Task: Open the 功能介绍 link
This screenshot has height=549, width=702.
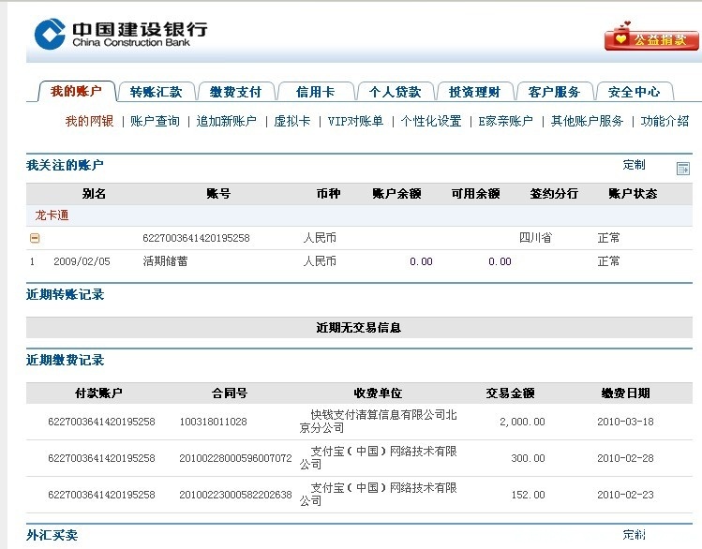Action: click(665, 121)
